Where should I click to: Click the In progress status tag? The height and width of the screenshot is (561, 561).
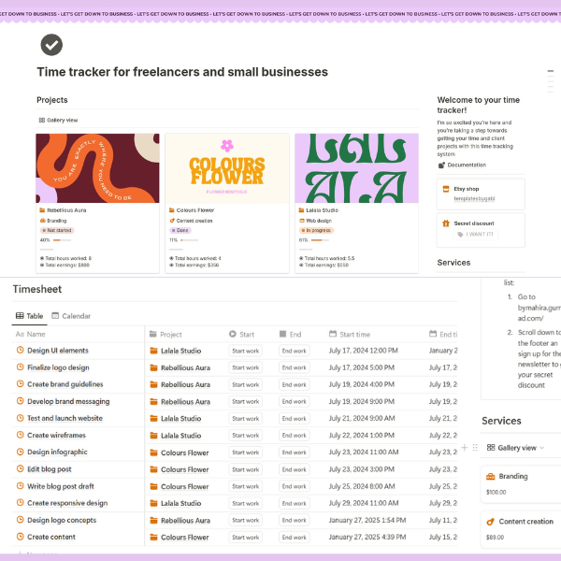click(x=316, y=230)
